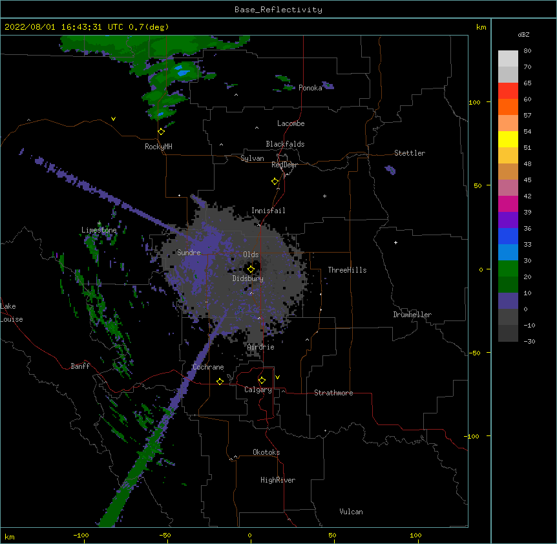The width and height of the screenshot is (557, 544).
Task: Select the magenta color band in dBZ legend
Action: pyautogui.click(x=508, y=204)
